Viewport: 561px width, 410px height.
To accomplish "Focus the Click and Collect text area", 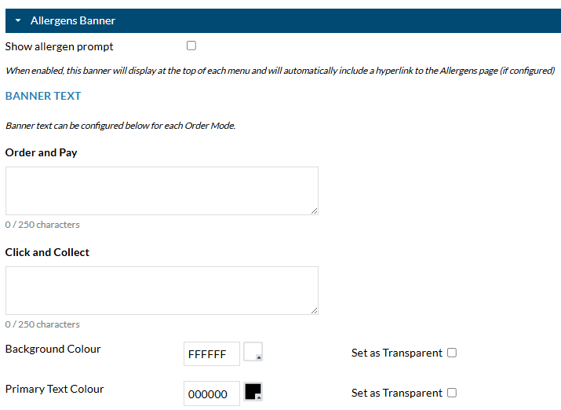I will [x=162, y=291].
